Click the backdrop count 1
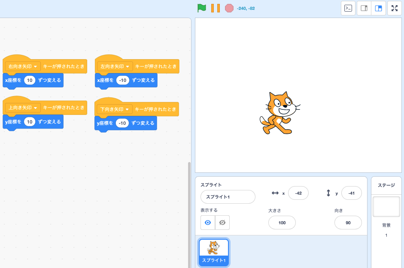The image size is (404, 268). pyautogui.click(x=386, y=235)
